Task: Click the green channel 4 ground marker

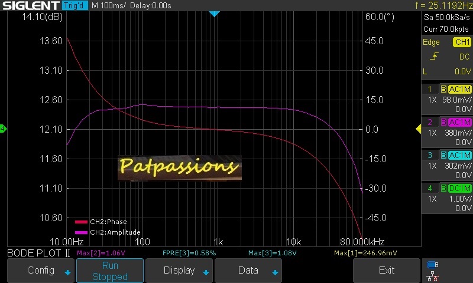Action: (x=3, y=129)
